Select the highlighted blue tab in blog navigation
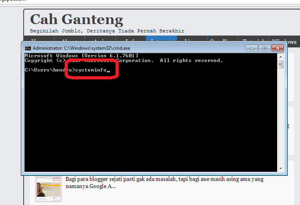Screen dimensions: 300x205 coord(162,38)
